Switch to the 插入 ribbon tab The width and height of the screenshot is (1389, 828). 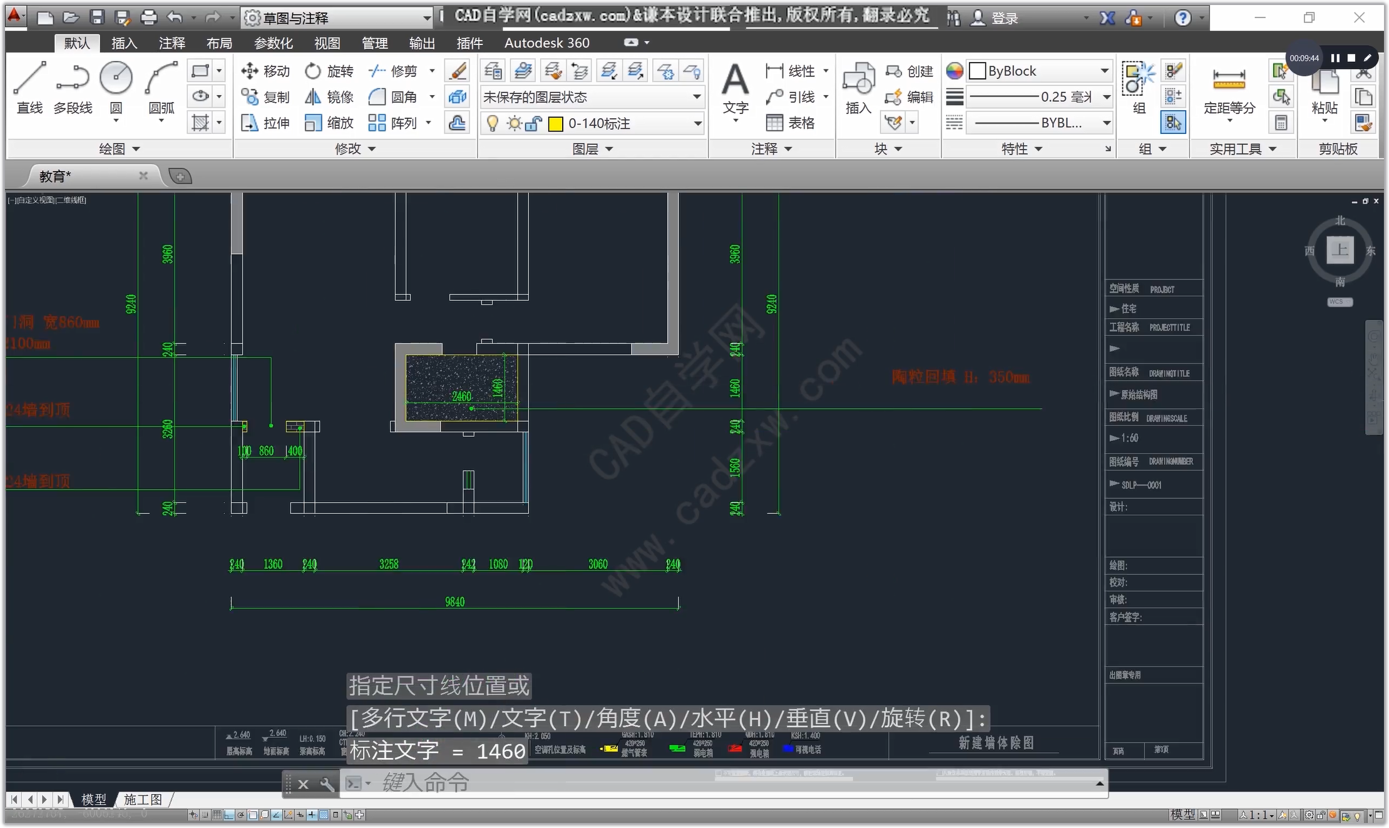click(x=124, y=43)
